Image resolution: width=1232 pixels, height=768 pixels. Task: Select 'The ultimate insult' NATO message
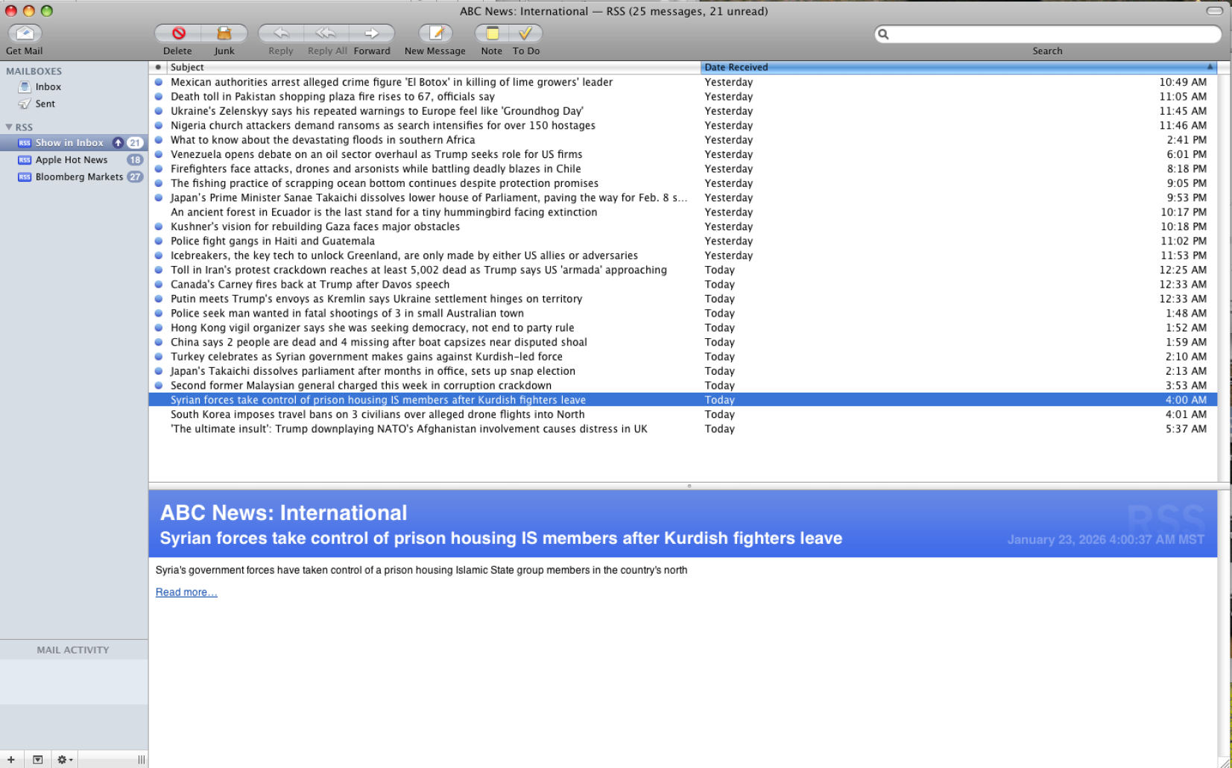click(x=683, y=429)
